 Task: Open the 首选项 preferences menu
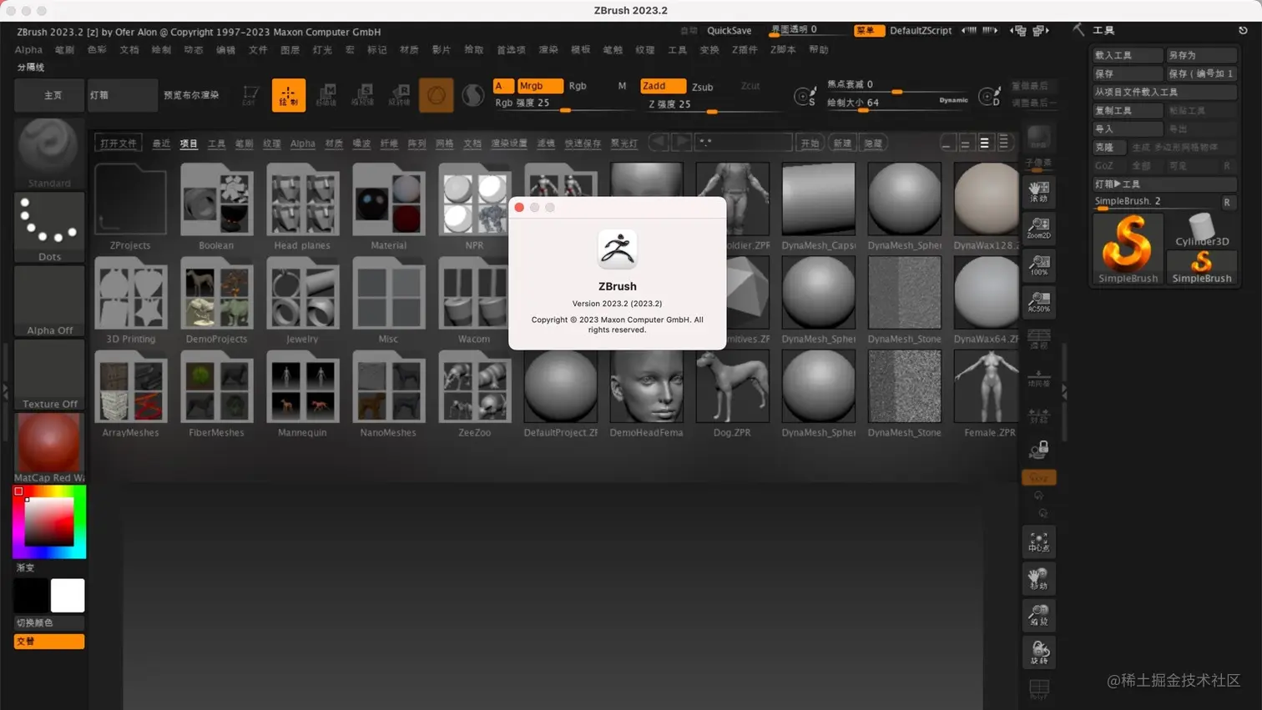[511, 50]
